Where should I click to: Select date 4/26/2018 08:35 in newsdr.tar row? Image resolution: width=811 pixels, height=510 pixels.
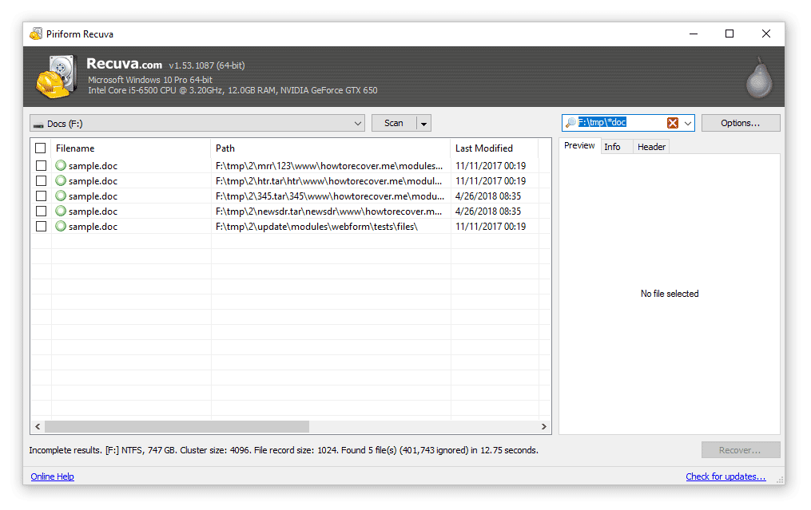pos(488,212)
